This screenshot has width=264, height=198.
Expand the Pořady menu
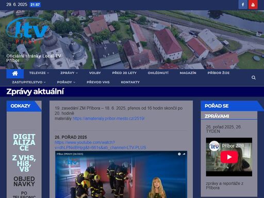[x=66, y=82]
